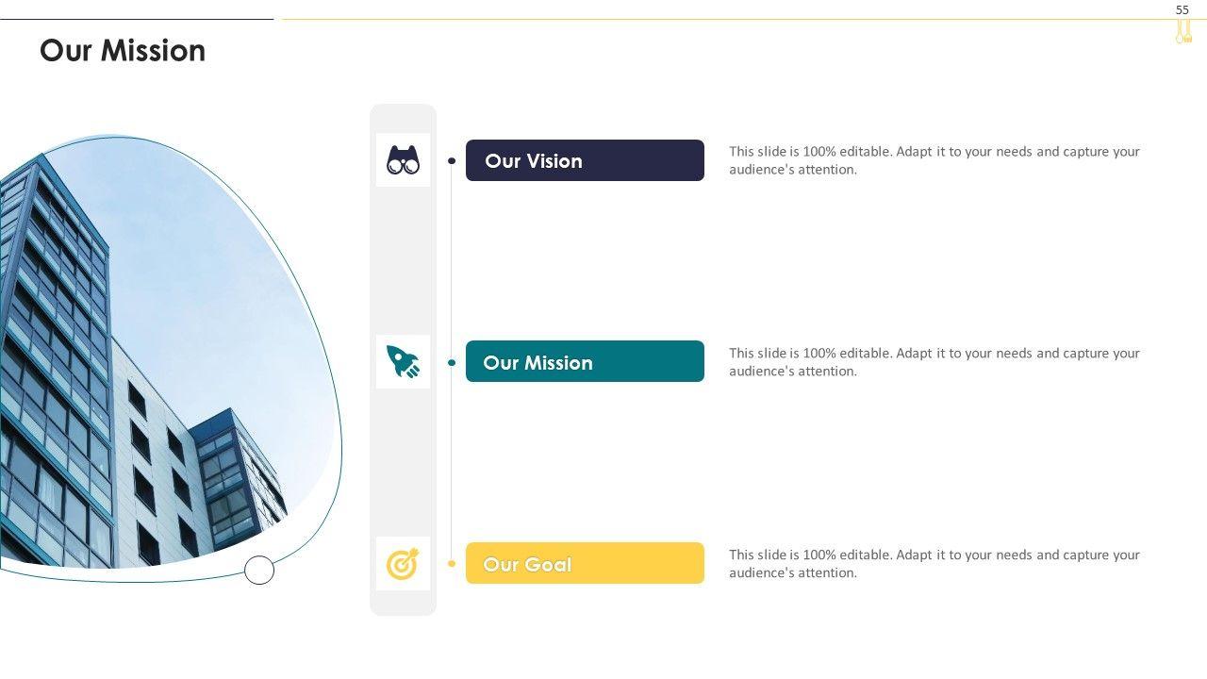This screenshot has height=679, width=1207.
Task: Select the yellow Our Goal label box
Action: click(x=585, y=563)
